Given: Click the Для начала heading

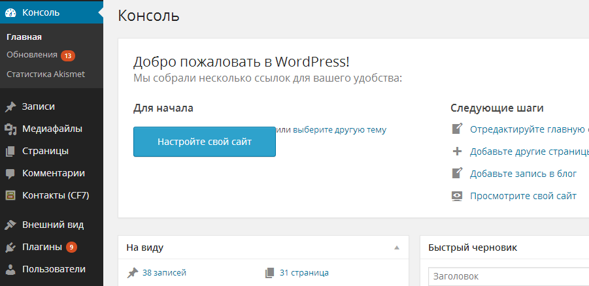Looking at the screenshot, I should [x=163, y=108].
